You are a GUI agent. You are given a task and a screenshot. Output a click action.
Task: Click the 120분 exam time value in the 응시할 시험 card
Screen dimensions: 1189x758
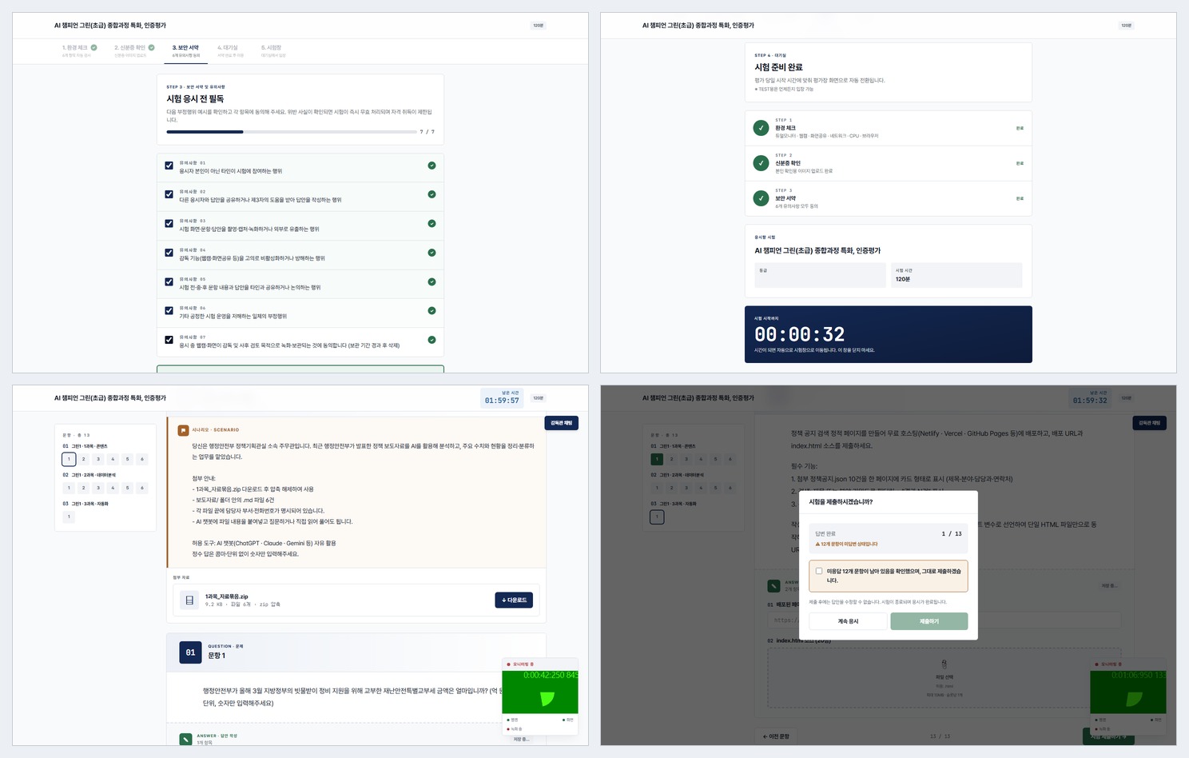[x=903, y=279]
